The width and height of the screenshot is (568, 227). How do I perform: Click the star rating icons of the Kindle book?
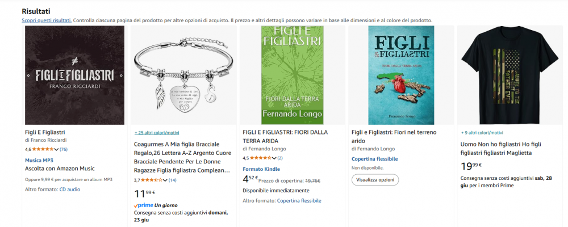[261, 158]
